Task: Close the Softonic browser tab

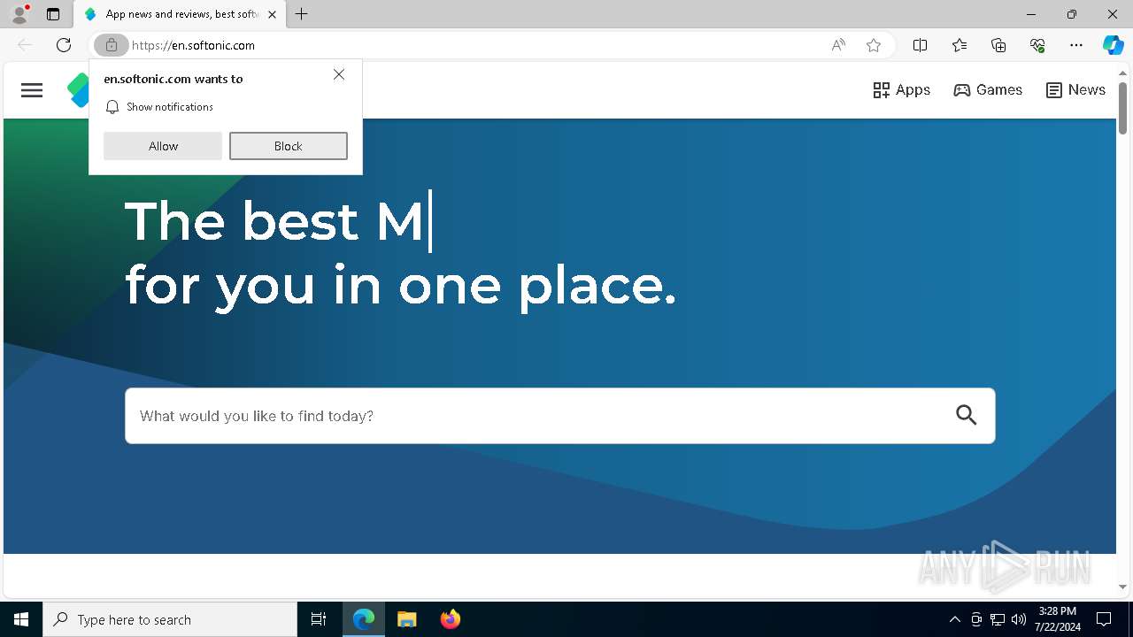Action: click(x=272, y=14)
